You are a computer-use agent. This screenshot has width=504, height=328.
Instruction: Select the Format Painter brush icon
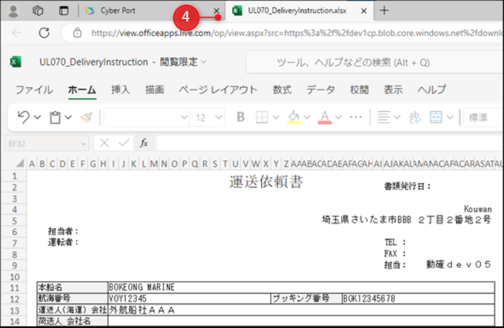87,117
